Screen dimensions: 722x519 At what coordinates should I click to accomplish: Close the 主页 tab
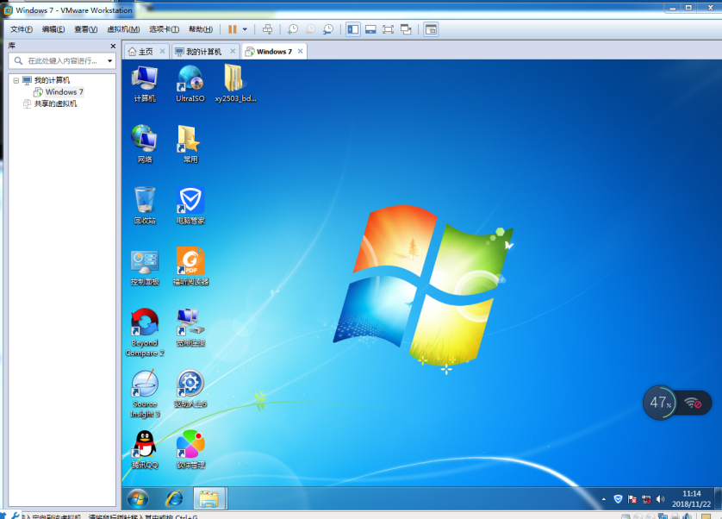[x=162, y=51]
